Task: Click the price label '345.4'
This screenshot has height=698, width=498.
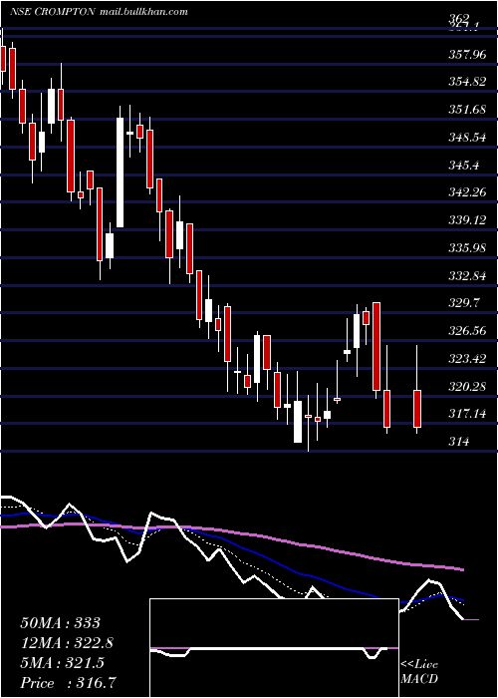Action: coord(464,166)
